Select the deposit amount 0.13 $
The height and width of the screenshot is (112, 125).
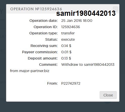pyautogui.click(x=66, y=58)
